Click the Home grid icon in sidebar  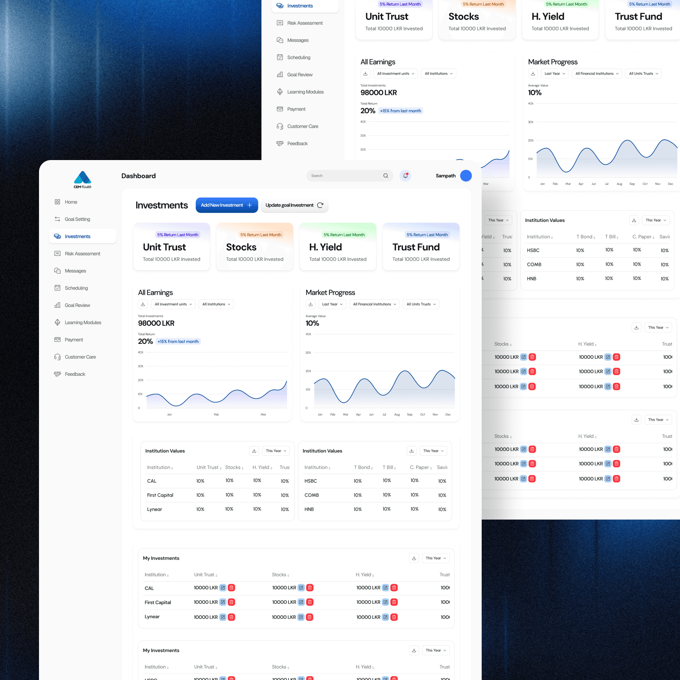(57, 202)
